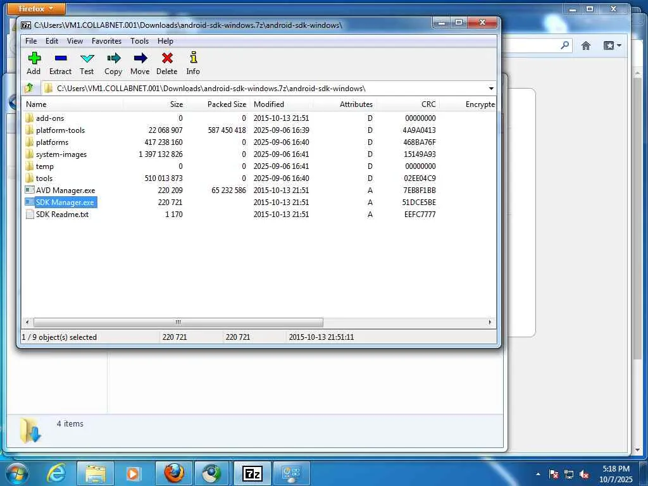Open the Firefox orange menu button

(36, 8)
